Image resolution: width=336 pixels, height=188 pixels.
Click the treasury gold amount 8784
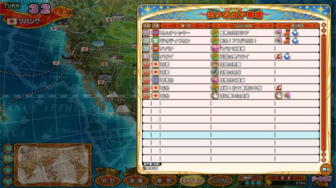point(300,183)
